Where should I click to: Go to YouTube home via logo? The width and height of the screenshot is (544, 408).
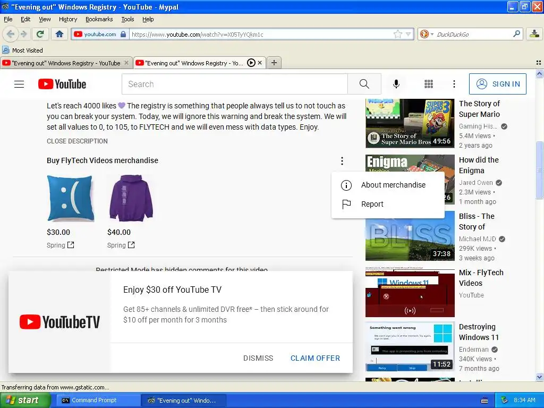click(x=62, y=84)
